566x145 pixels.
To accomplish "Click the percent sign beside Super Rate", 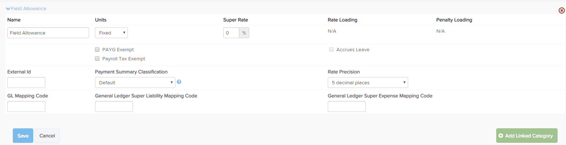I will point(244,33).
